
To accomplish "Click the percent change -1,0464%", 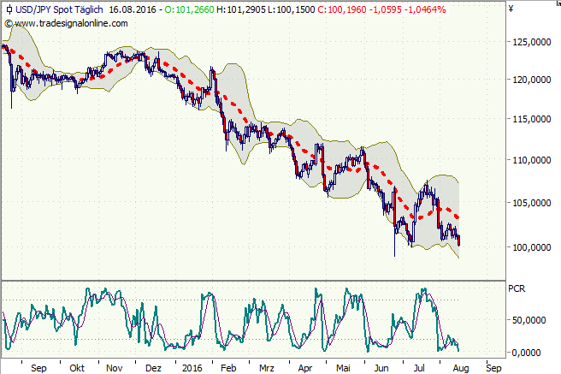I will coord(425,9).
